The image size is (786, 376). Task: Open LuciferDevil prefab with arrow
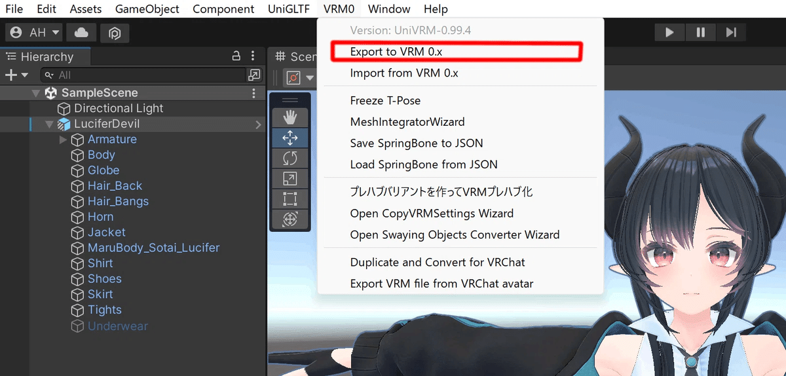258,124
